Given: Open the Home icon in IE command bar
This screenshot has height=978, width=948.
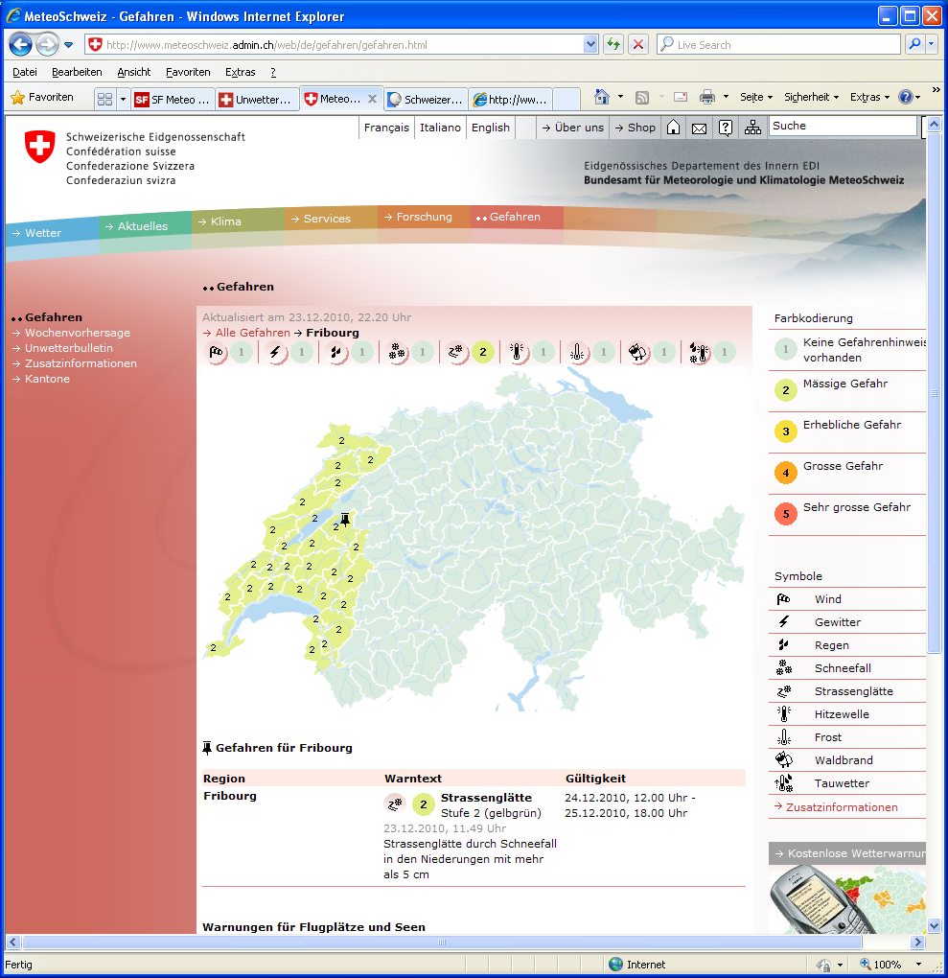Looking at the screenshot, I should point(601,97).
